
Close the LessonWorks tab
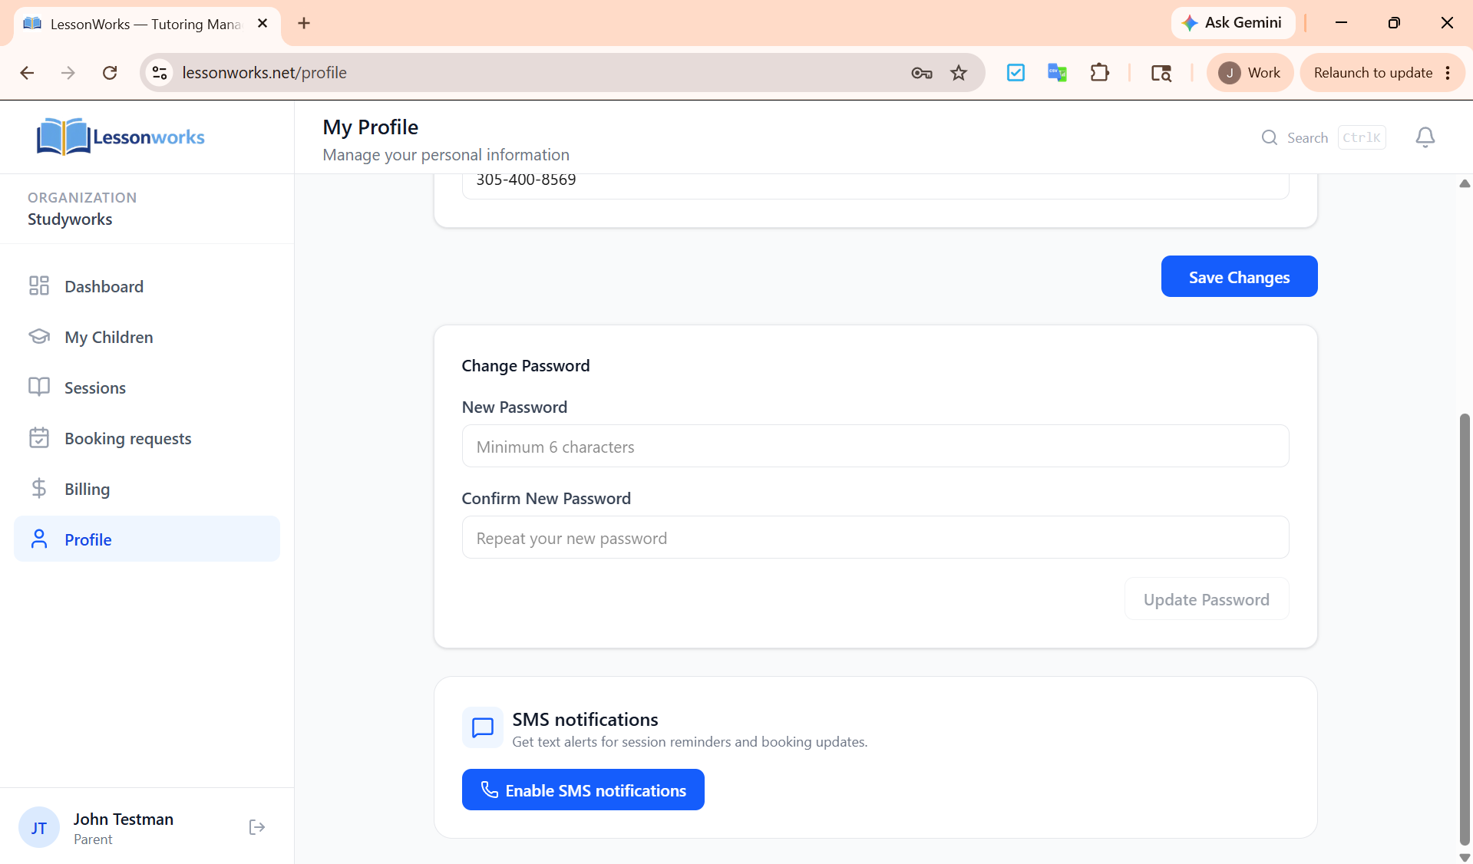(x=263, y=23)
